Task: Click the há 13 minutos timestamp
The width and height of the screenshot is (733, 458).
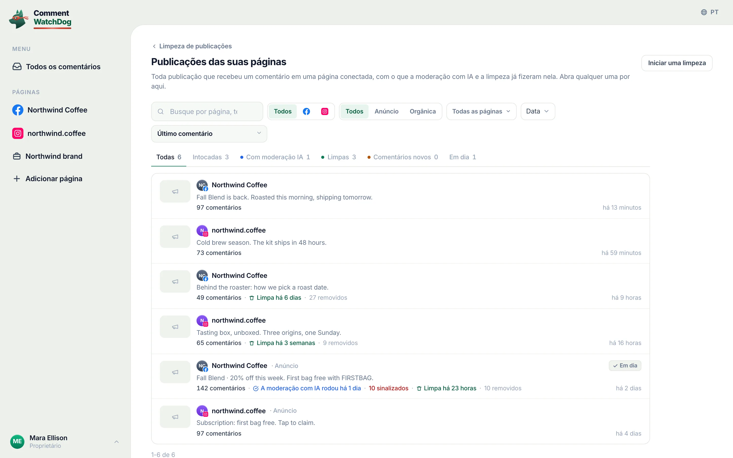Action: pos(622,207)
